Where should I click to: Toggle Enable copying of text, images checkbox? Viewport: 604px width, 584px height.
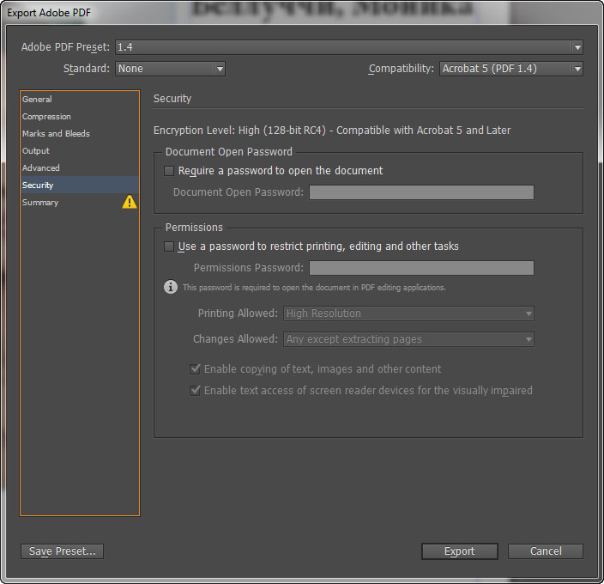[195, 369]
